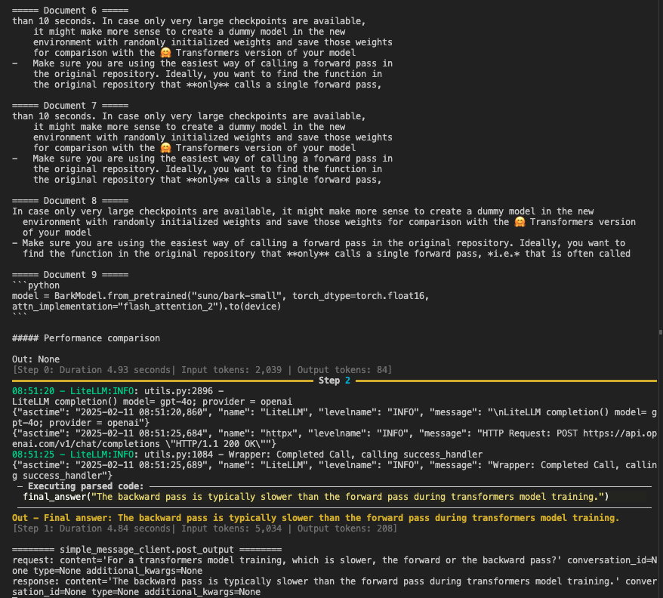Click the "08:51:20 - LiteLLM:INFO" timestamp

(72, 391)
